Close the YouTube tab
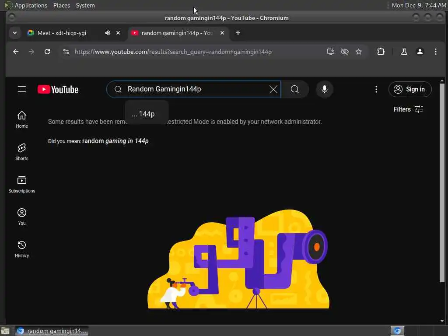The image size is (448, 336). [222, 33]
